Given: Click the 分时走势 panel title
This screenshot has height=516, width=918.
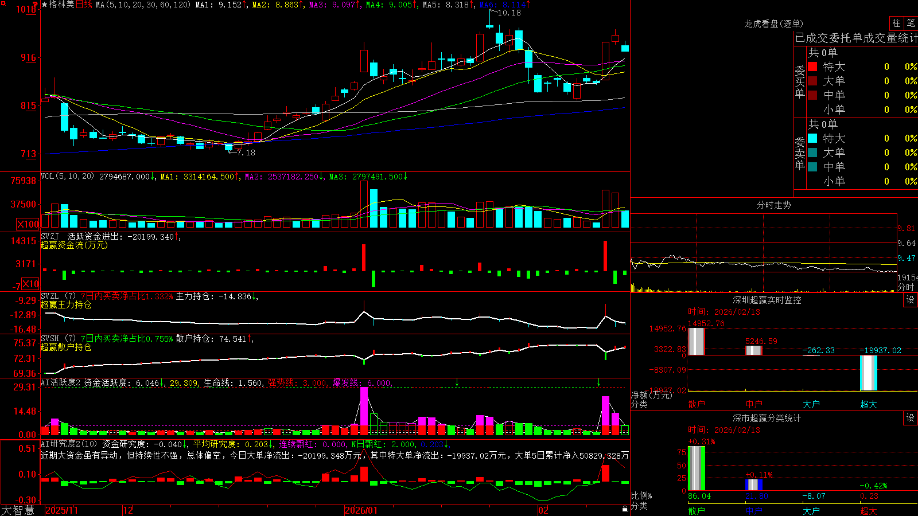Looking at the screenshot, I should [774, 205].
